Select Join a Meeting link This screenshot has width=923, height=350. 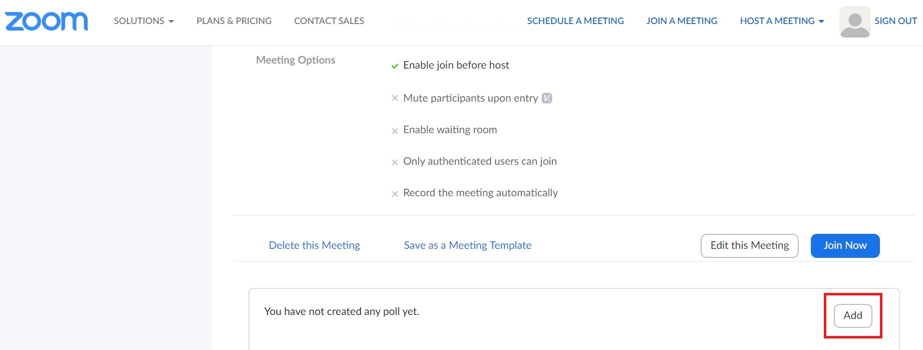682,21
